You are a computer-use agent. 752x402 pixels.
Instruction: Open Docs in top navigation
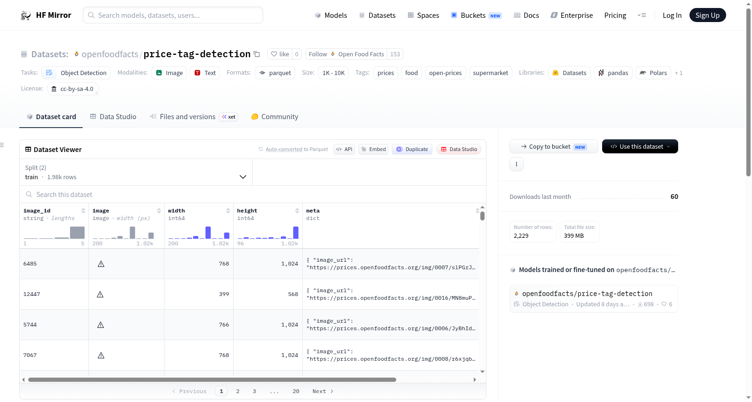pyautogui.click(x=526, y=15)
